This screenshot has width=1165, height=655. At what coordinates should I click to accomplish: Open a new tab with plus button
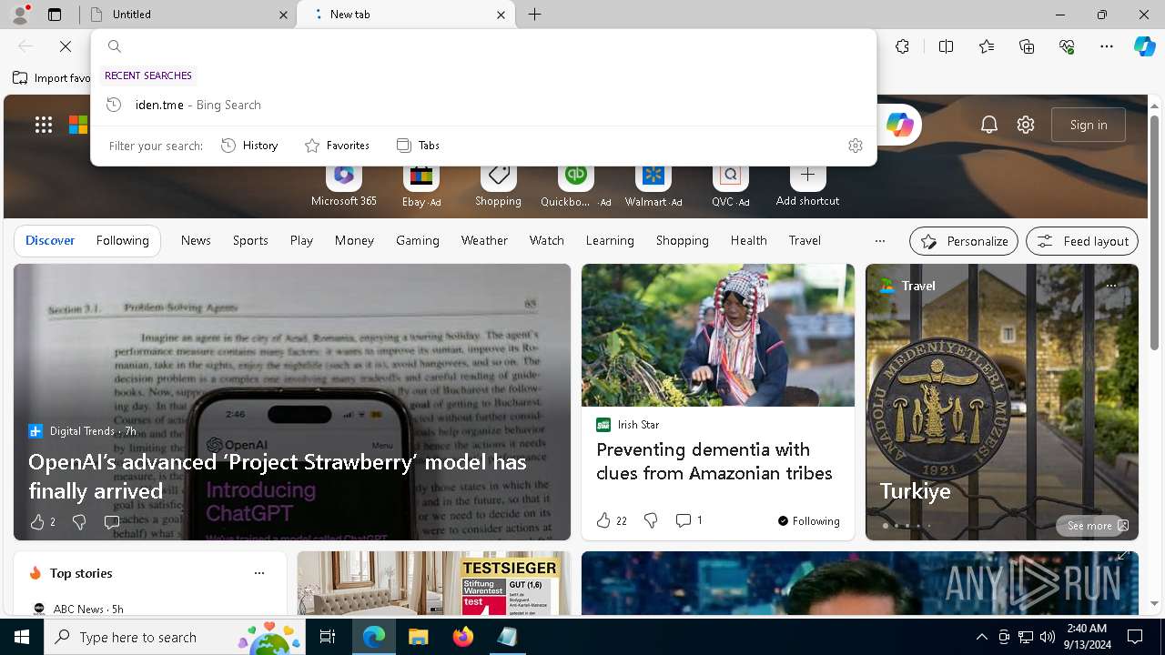coord(535,15)
